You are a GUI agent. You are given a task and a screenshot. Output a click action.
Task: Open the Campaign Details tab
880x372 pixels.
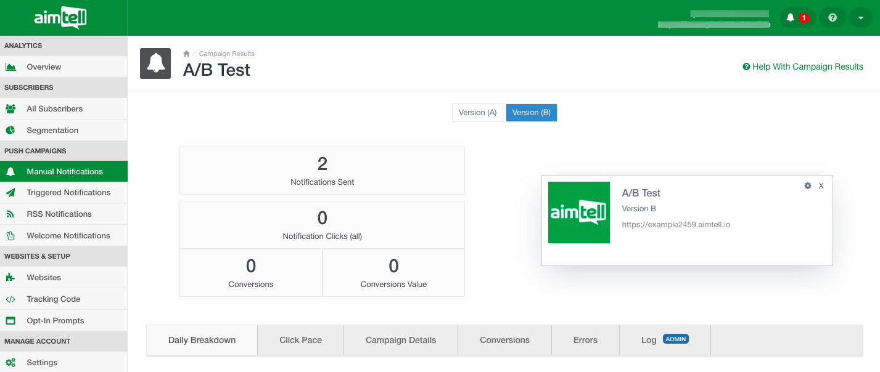click(400, 340)
